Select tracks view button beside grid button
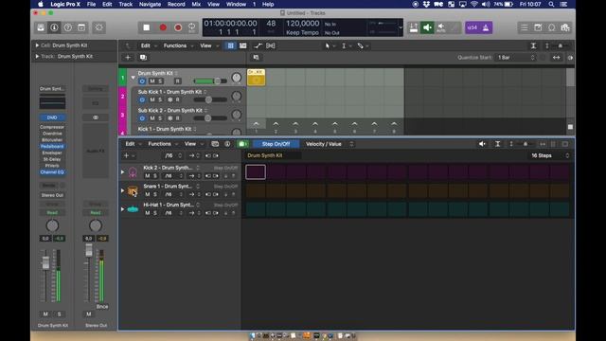606x341 pixels. pos(242,45)
